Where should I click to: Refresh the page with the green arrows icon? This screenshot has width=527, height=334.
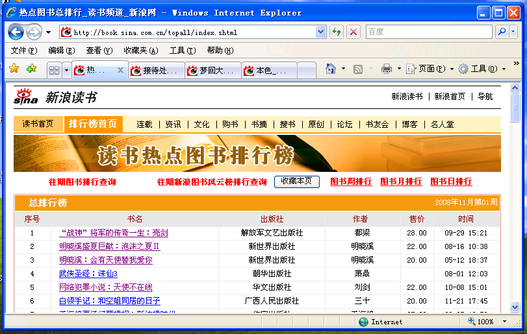tap(337, 32)
